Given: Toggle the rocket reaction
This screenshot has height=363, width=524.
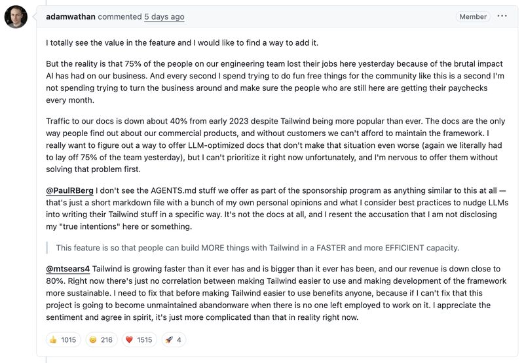Looking at the screenshot, I should click(x=174, y=339).
